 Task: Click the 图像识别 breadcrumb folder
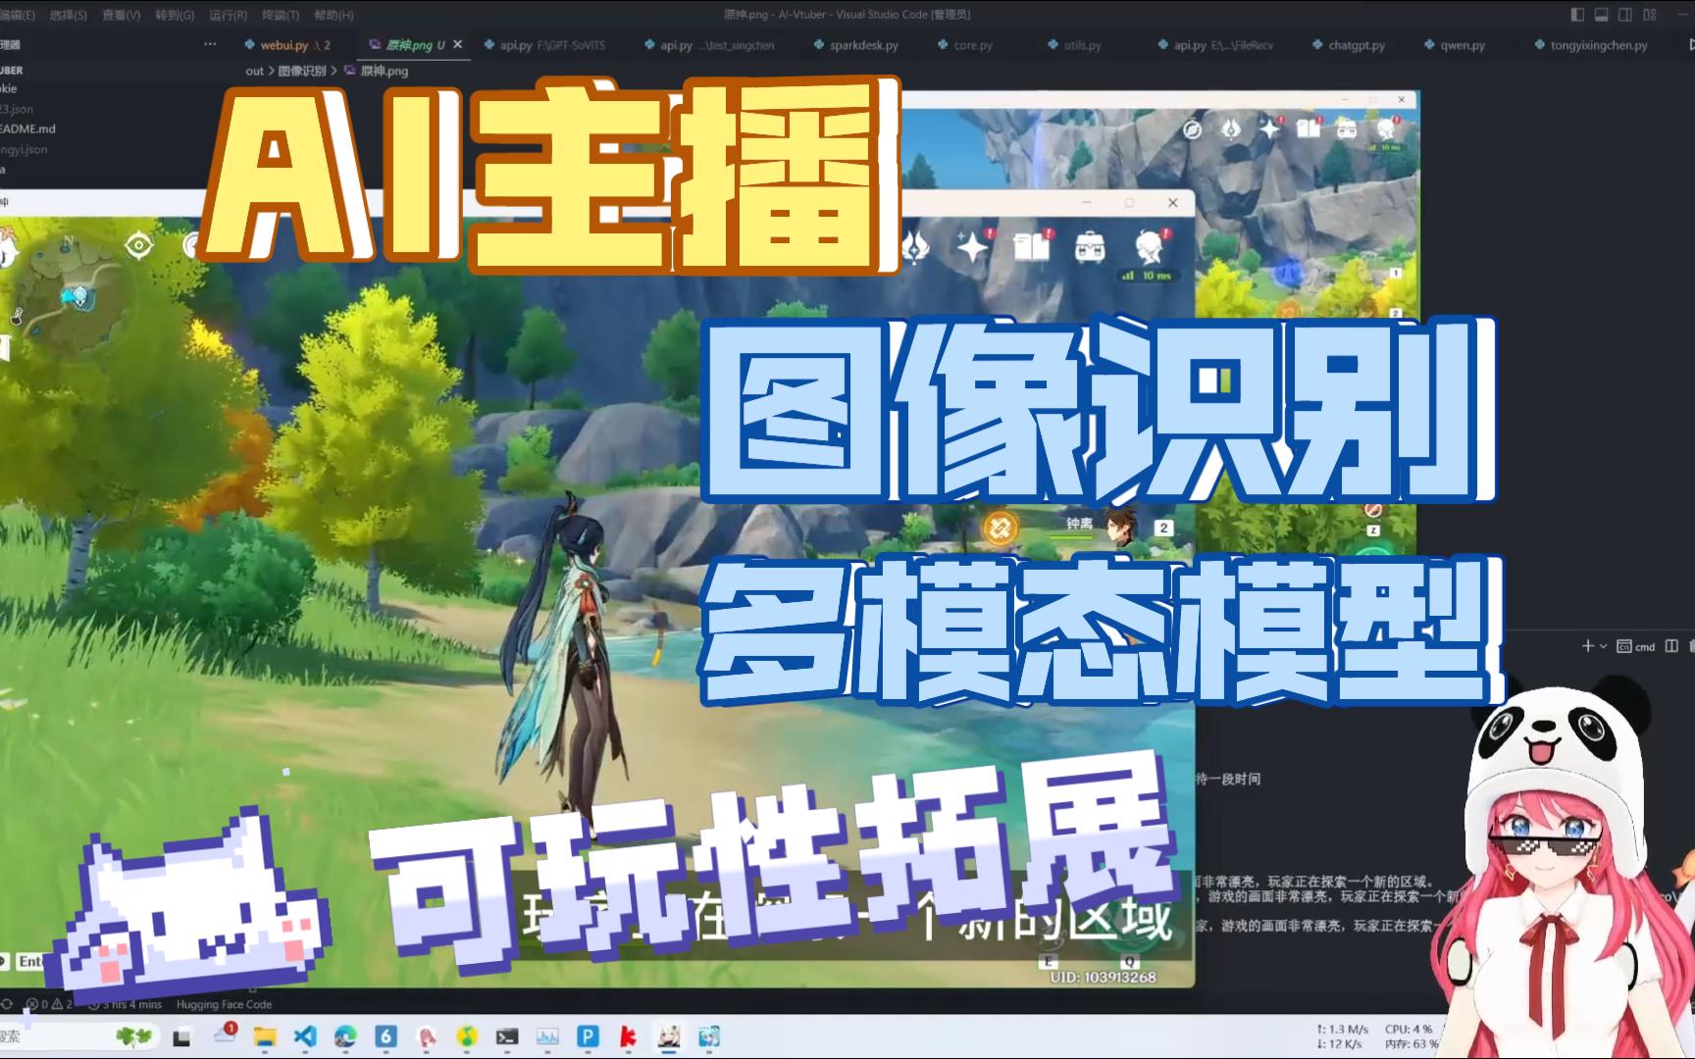(301, 71)
